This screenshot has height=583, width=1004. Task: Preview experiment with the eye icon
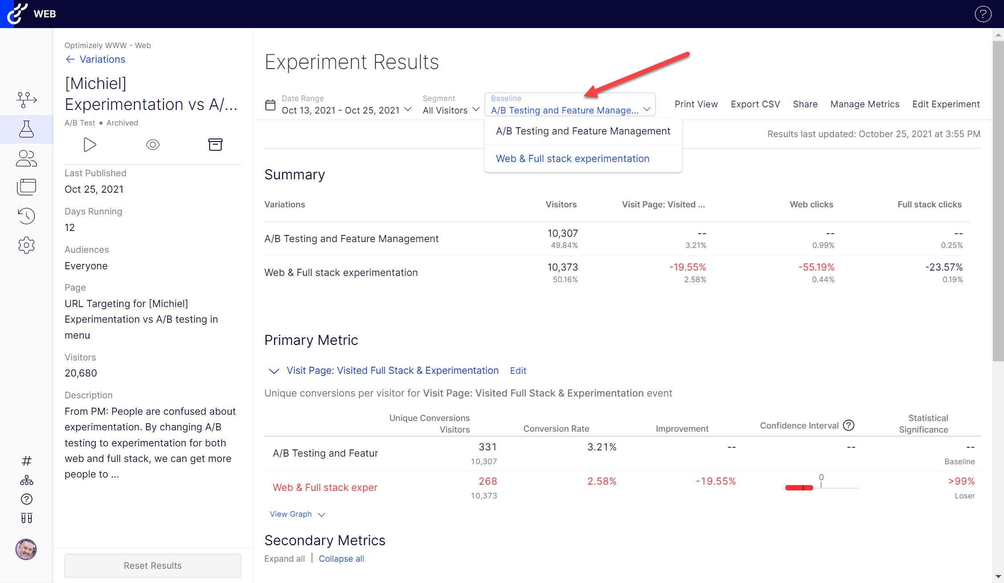pyautogui.click(x=153, y=145)
